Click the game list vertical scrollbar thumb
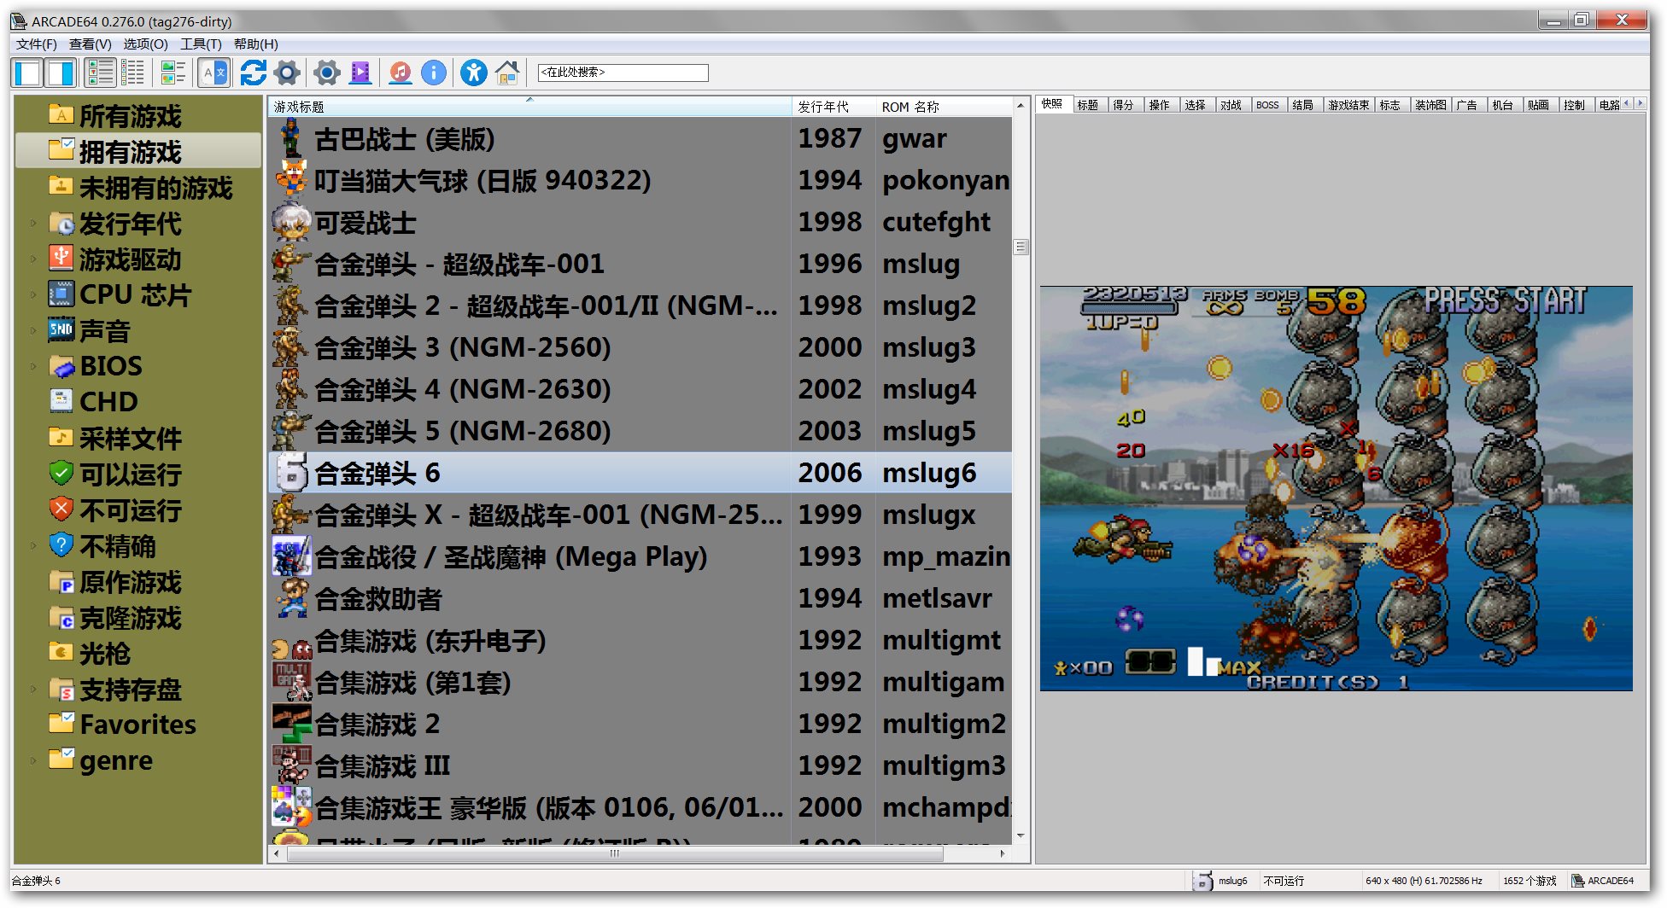The image size is (1667, 908). [1021, 247]
